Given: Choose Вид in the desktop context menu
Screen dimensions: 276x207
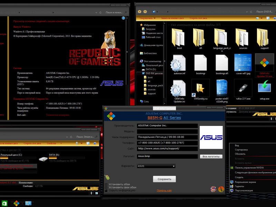Looking at the screenshot, I should pyautogui.click(x=237, y=145).
